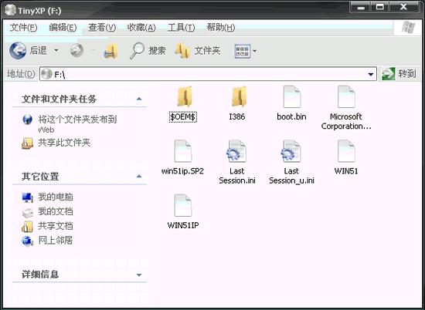Click the 转到 go arrow icon
This screenshot has width=425, height=310.
tap(389, 74)
